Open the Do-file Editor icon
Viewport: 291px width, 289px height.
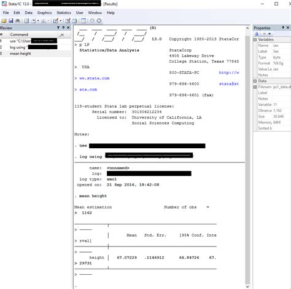(55, 21)
